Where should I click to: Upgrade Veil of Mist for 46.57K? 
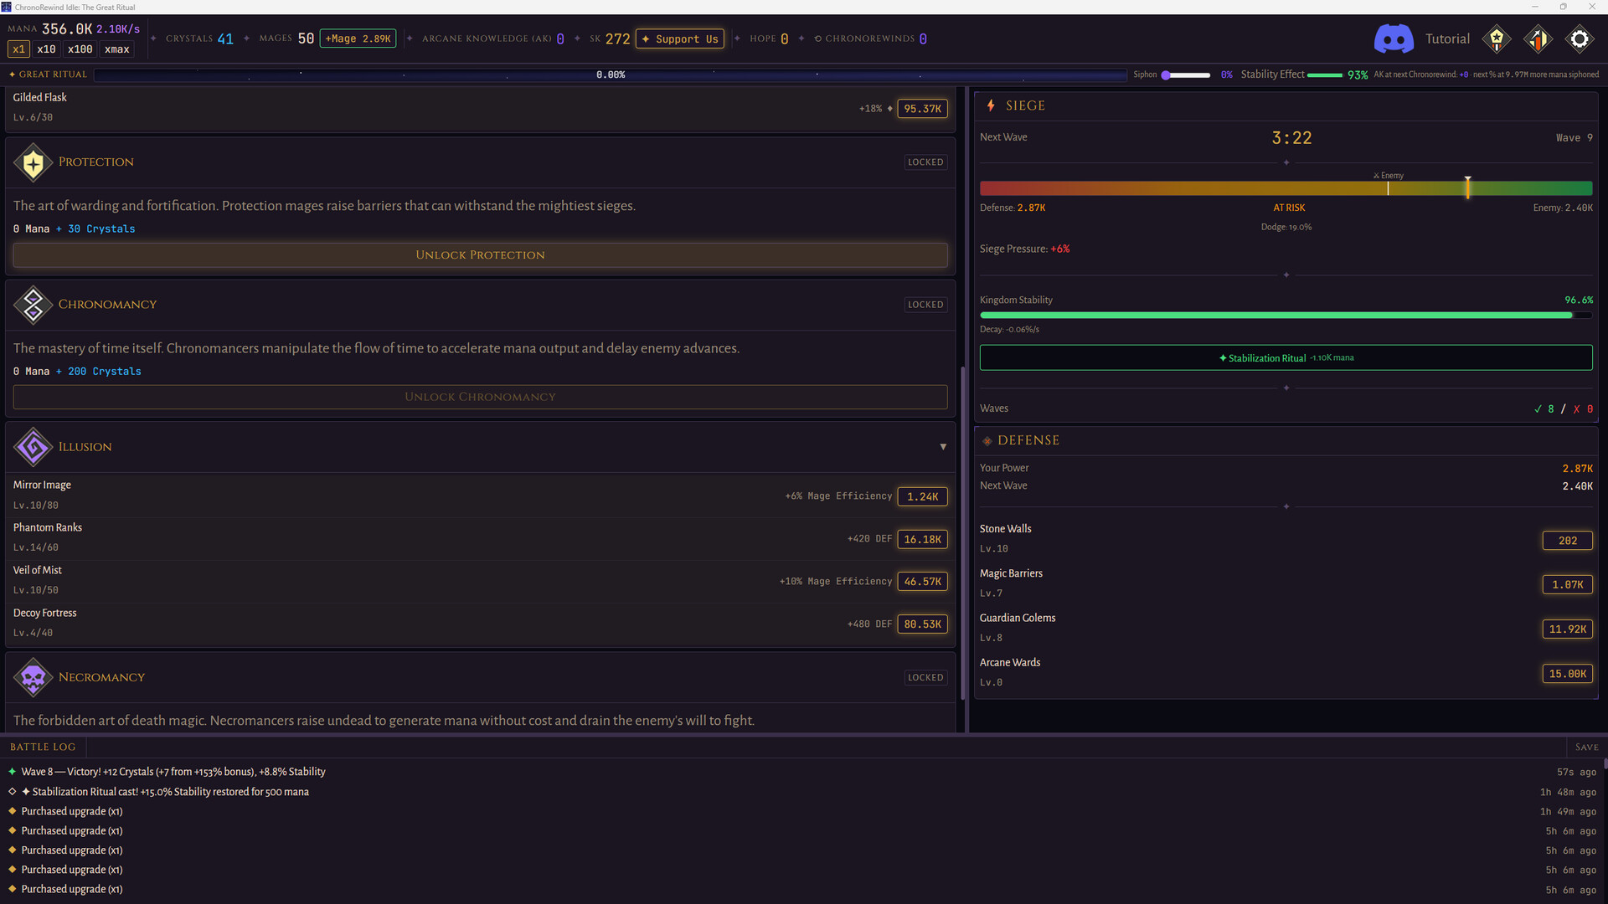point(922,582)
